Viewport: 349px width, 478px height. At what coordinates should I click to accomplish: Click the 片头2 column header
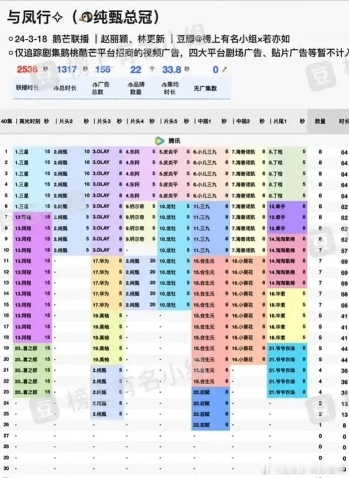(66, 121)
